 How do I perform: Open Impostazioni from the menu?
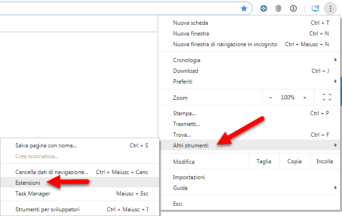249,177
